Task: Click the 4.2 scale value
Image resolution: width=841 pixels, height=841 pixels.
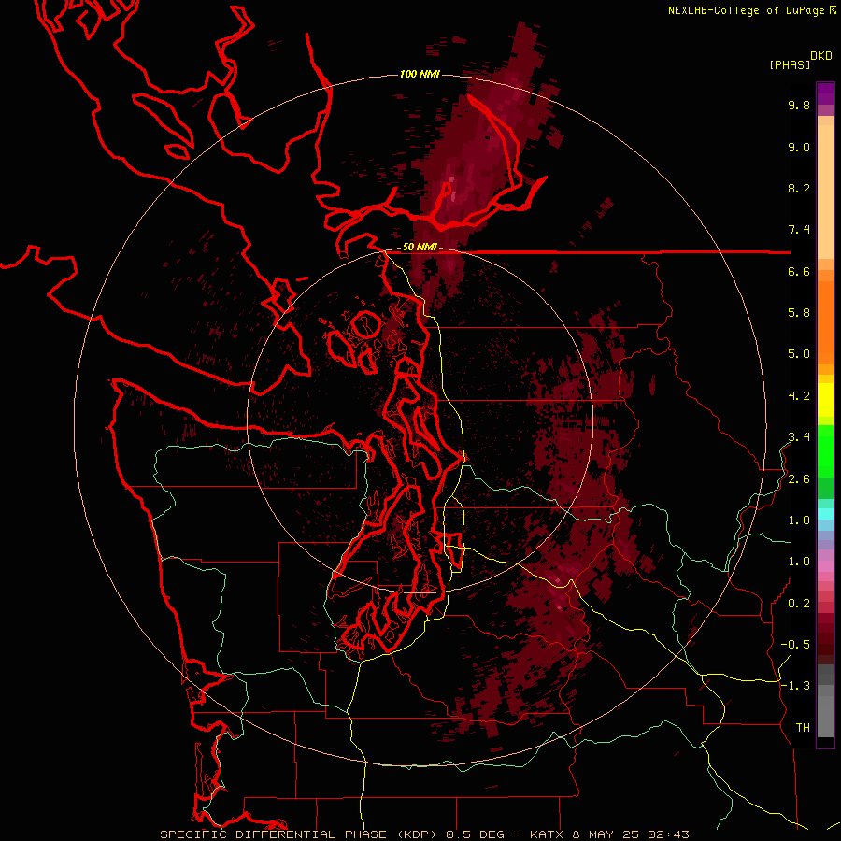Action: (x=799, y=396)
